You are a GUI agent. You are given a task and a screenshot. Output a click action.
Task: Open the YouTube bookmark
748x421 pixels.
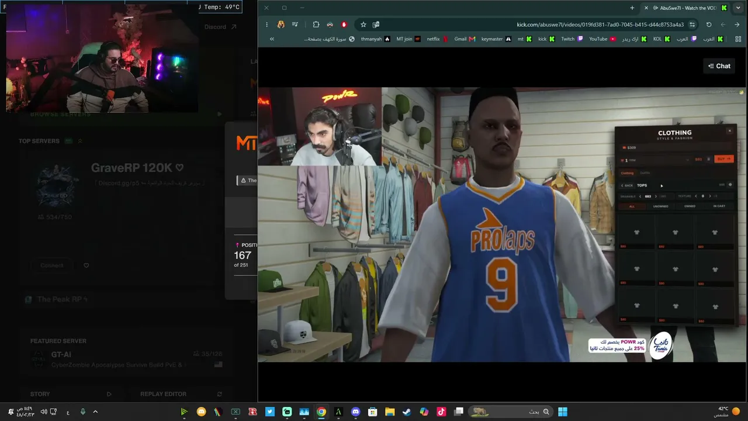click(x=602, y=39)
